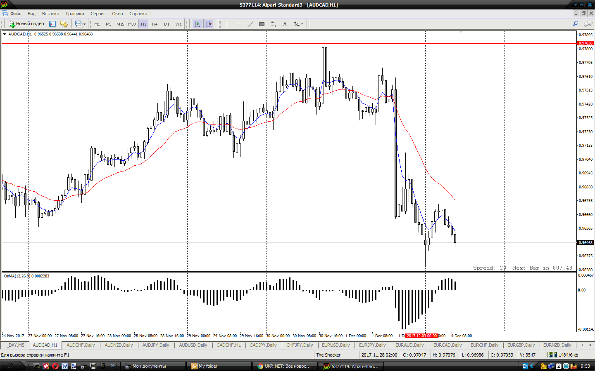Expand the profiles dropdown arrow
The width and height of the screenshot is (595, 371).
[84, 24]
